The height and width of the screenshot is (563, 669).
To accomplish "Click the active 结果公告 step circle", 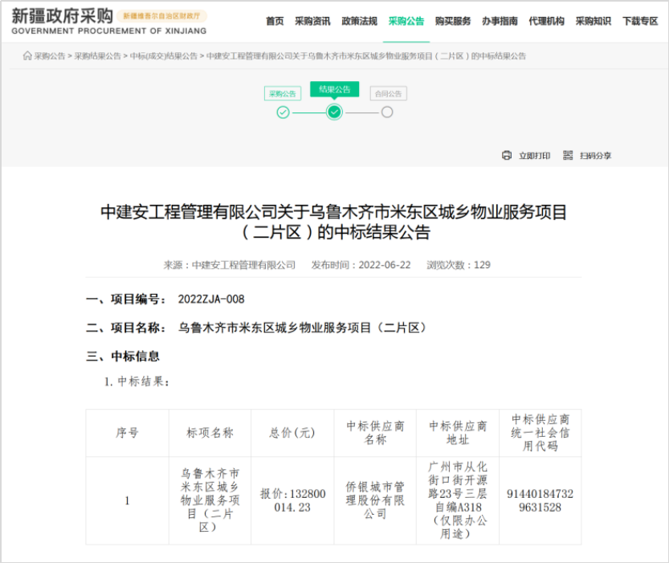I will [x=335, y=112].
